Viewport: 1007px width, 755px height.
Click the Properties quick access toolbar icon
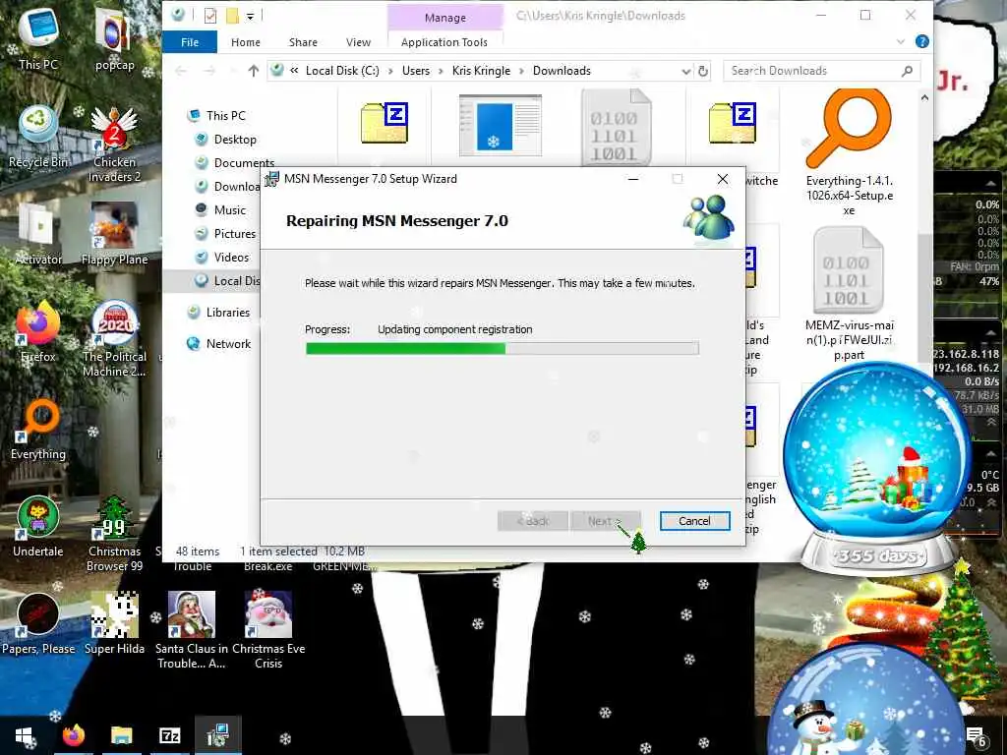point(210,16)
